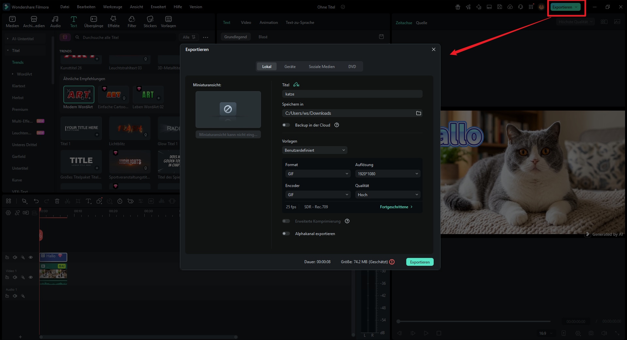Open the Filter section

click(132, 22)
